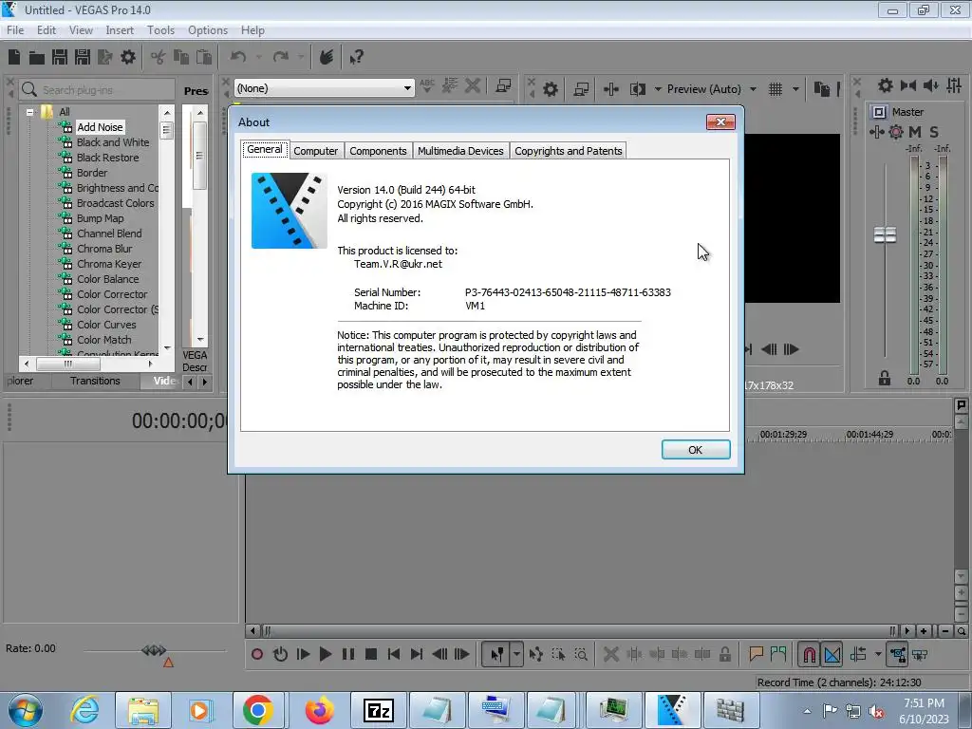Click the Record button in transport

pyautogui.click(x=256, y=654)
